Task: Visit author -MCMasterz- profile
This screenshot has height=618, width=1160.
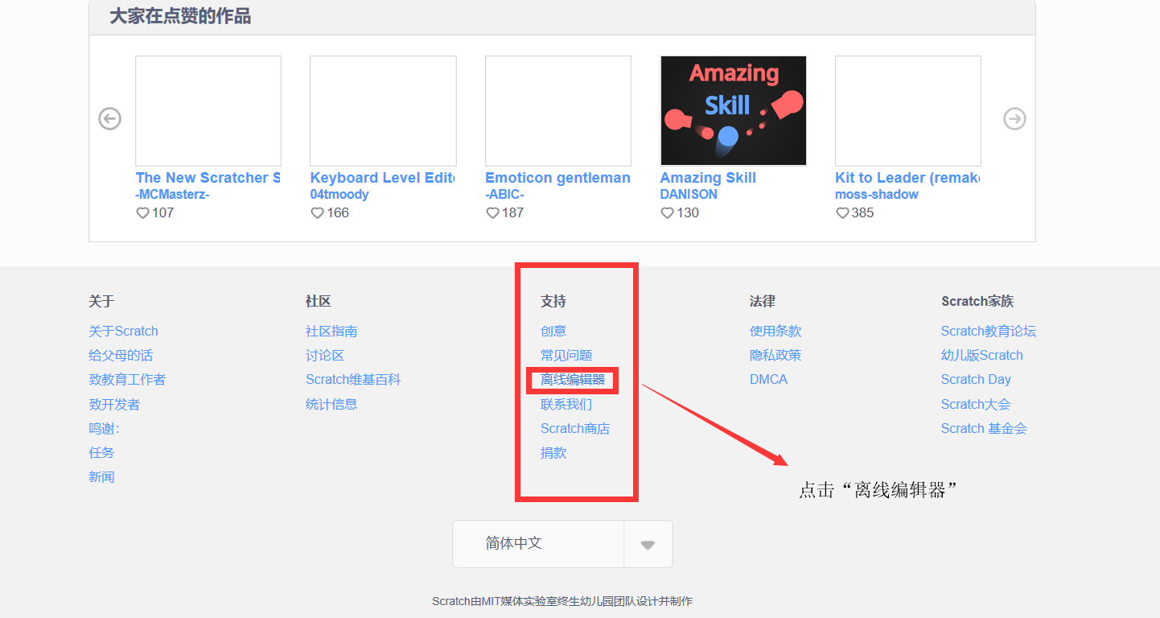Action: coord(172,195)
